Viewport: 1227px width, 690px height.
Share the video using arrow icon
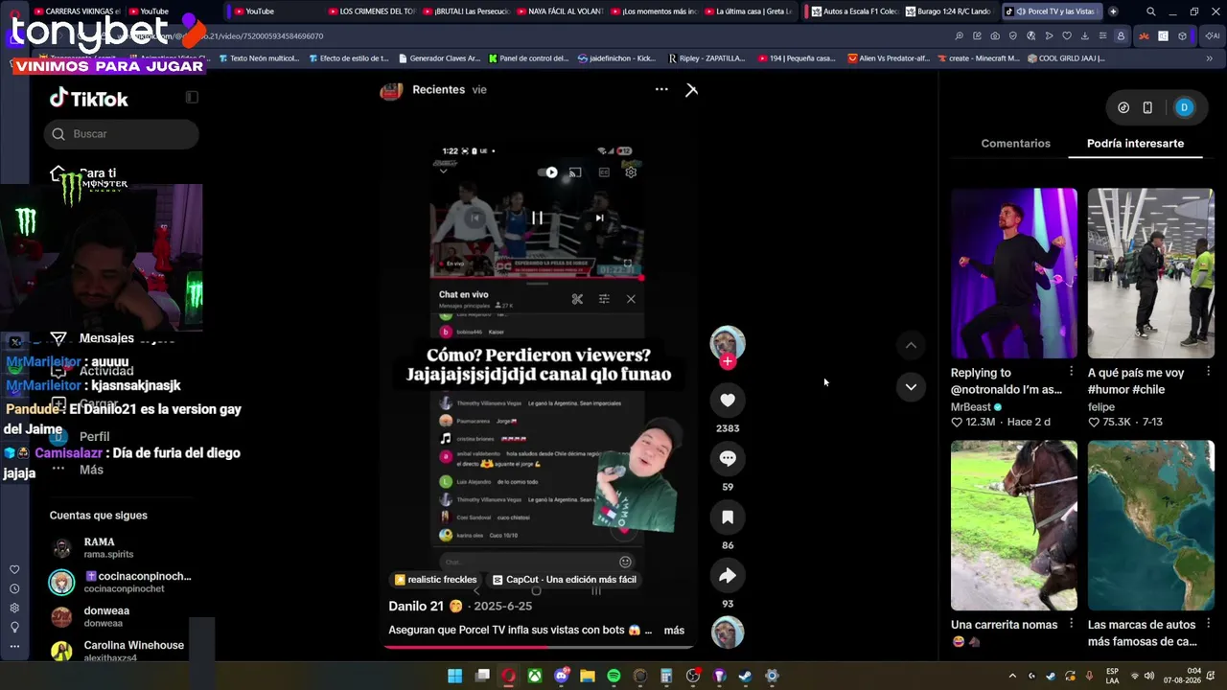728,576
